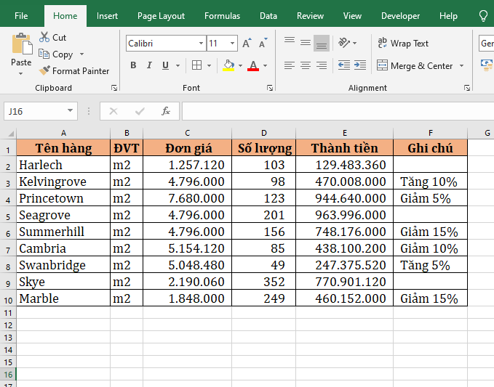Expand the font size dropdown
This screenshot has width=494, height=387.
[232, 44]
